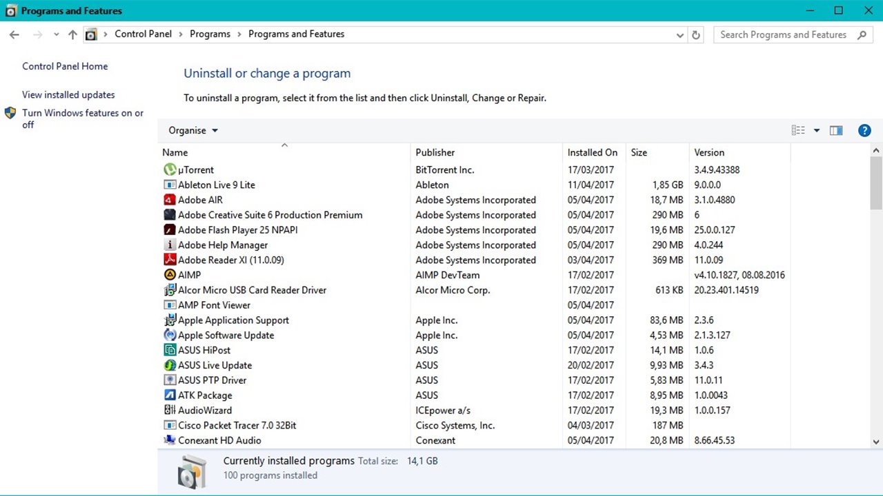
Task: Sort list by Publisher column header
Action: [435, 152]
